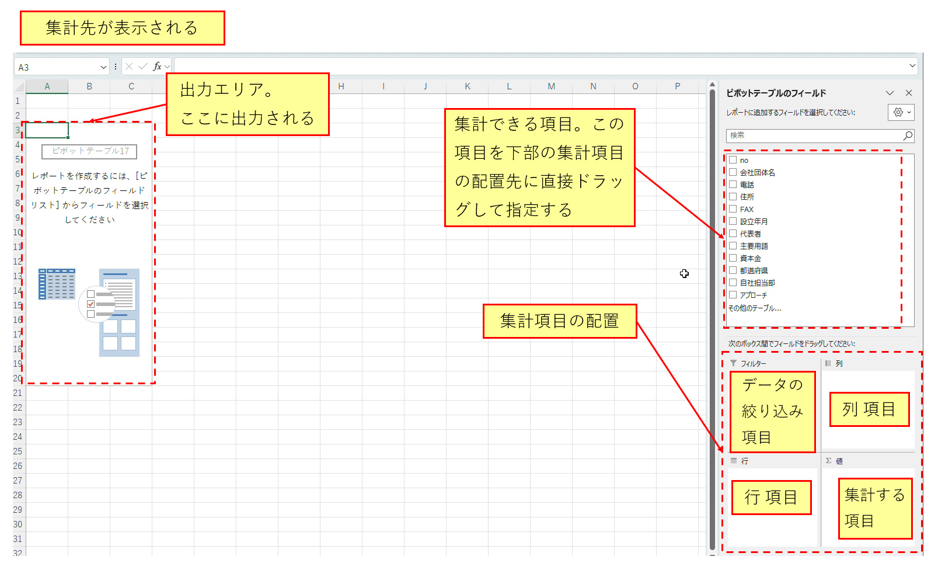Click the vertical scrollbar of the worksheet
The height and width of the screenshot is (584, 938).
tap(712, 315)
